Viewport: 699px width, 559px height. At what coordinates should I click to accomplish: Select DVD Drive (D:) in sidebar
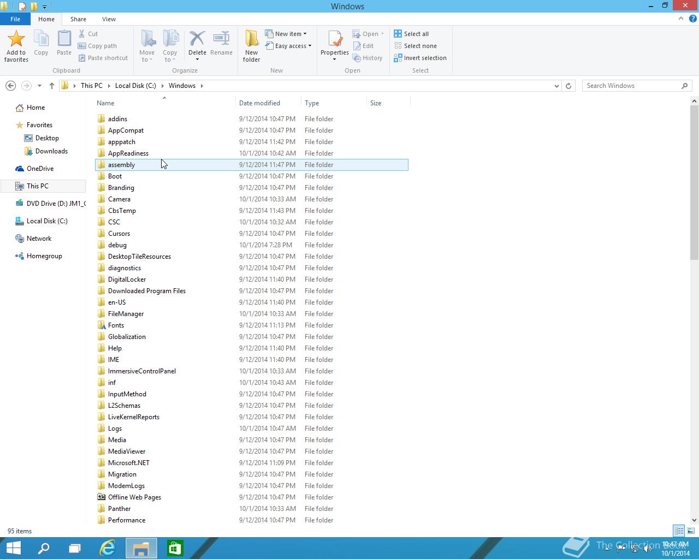coord(50,204)
